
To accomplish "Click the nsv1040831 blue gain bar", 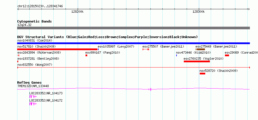I will (133, 43).
